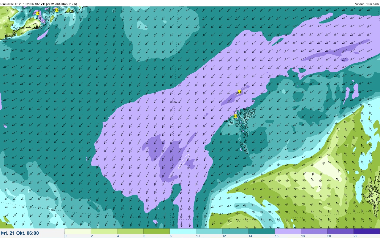Click the legend value '22'
This screenshot has width=380, height=238.
[355, 236]
